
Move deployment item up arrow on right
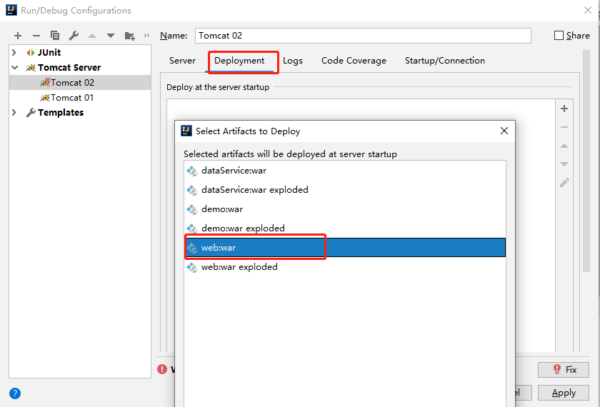click(564, 146)
